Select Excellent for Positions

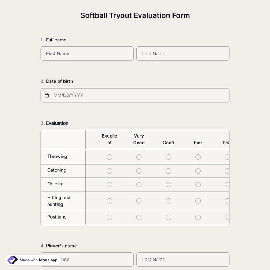109,217
